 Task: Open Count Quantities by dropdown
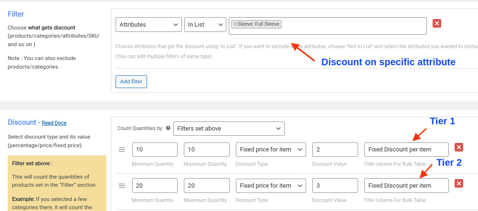pyautogui.click(x=229, y=129)
